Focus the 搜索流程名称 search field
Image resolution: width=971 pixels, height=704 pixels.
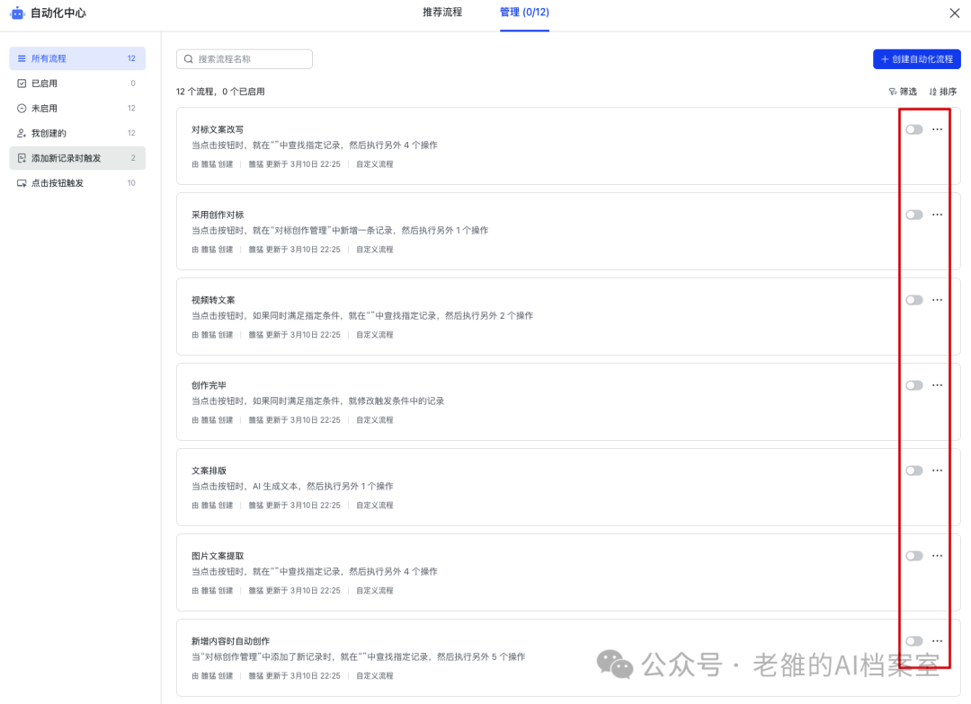[x=245, y=59]
